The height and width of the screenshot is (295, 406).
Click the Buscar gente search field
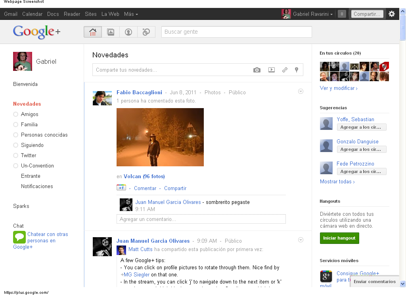point(236,32)
